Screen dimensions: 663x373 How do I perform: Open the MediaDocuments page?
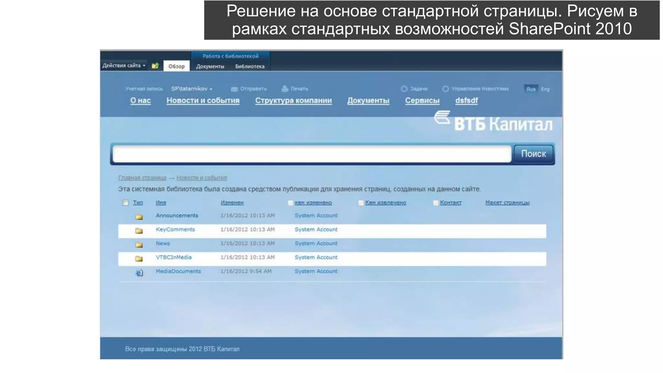(178, 271)
